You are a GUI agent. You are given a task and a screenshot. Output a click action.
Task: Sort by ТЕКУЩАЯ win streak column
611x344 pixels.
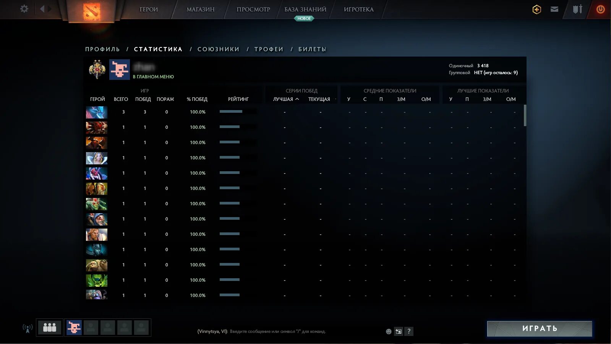tap(319, 99)
